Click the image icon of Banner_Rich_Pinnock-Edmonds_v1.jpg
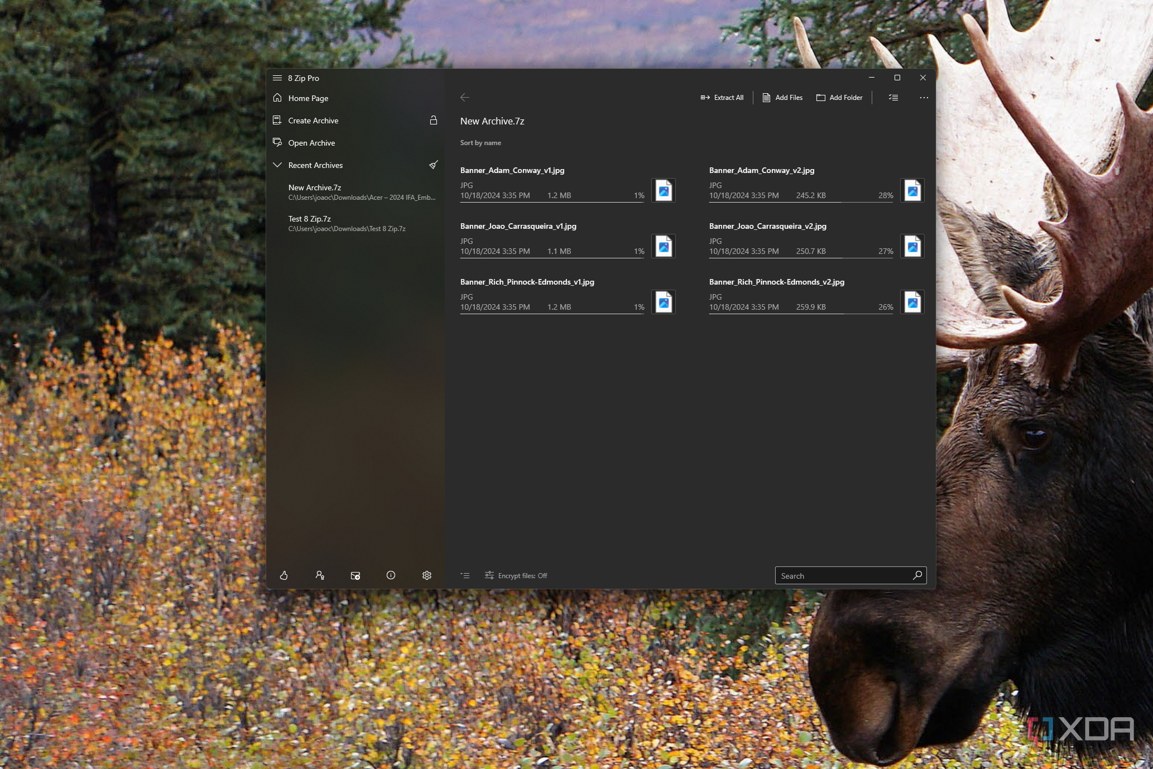The image size is (1153, 769). tap(664, 302)
